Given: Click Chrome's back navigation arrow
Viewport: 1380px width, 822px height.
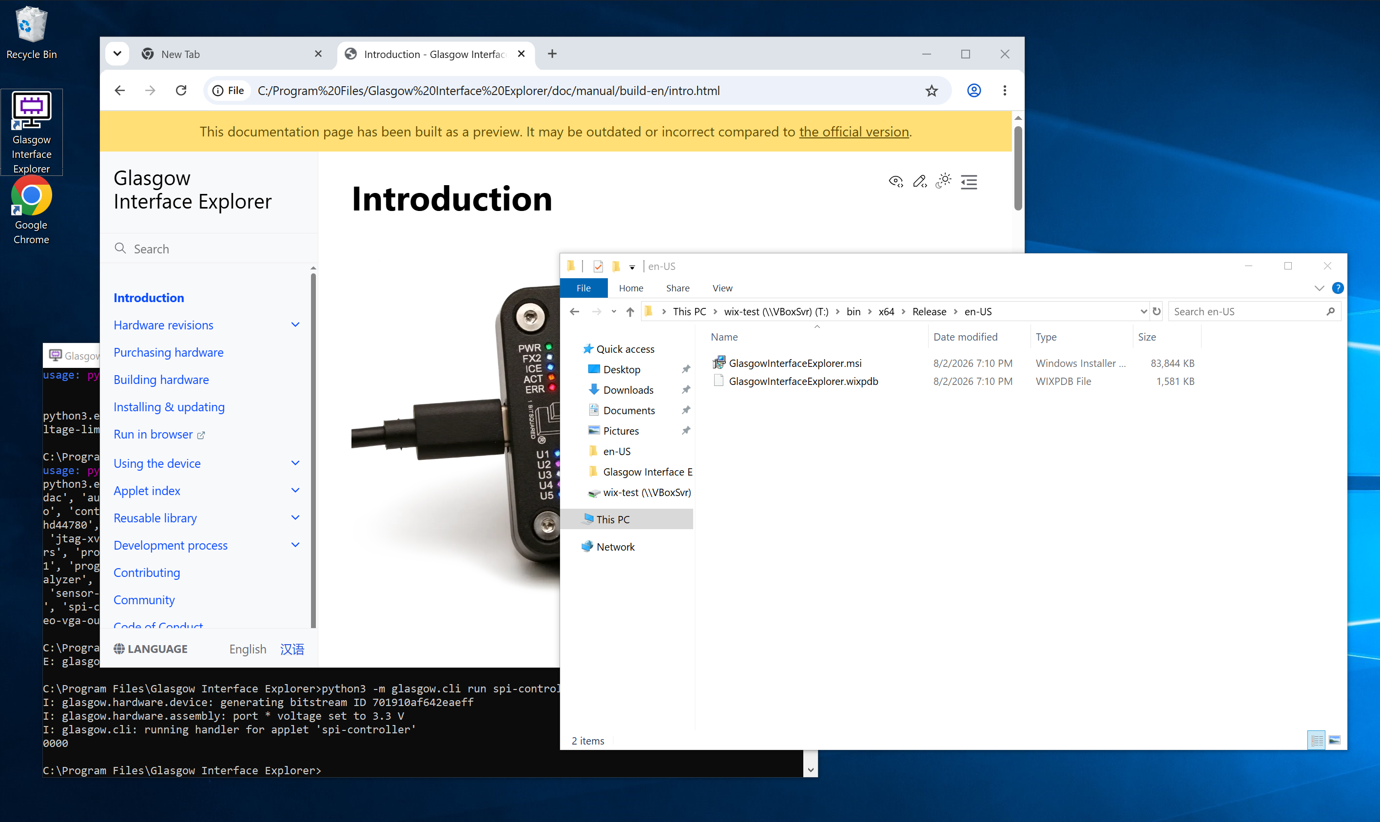Looking at the screenshot, I should 119,90.
